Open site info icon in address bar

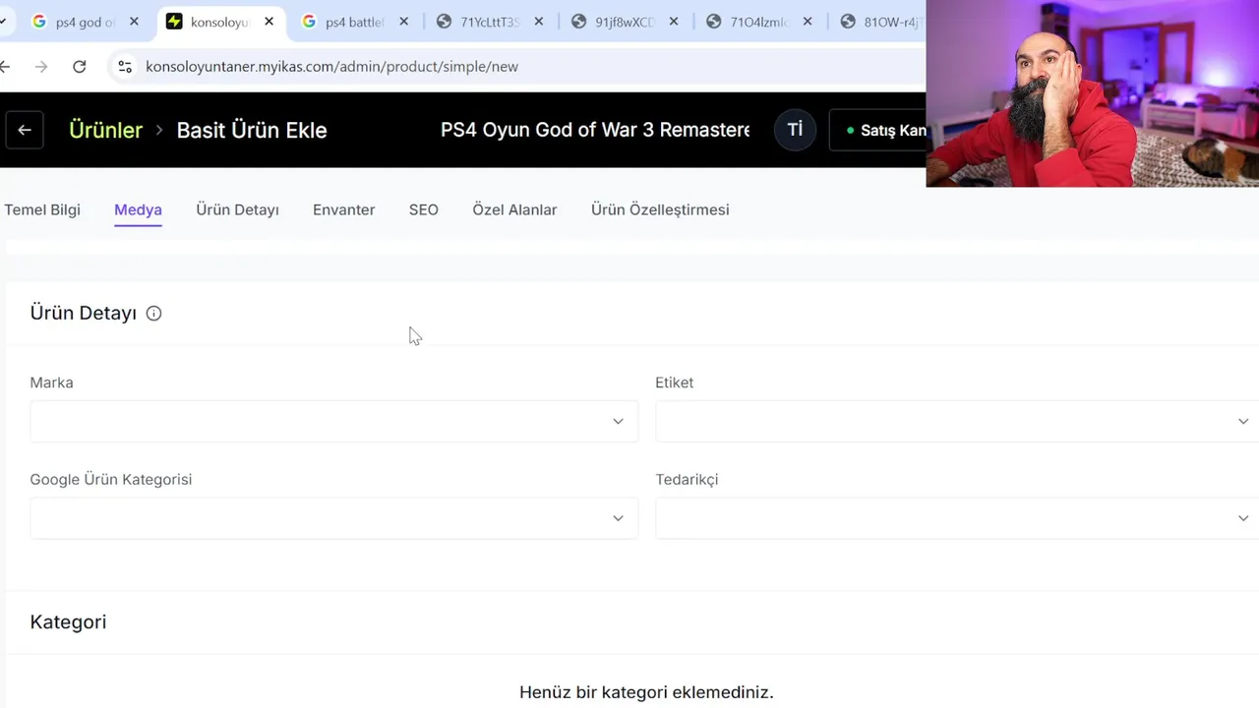pyautogui.click(x=125, y=67)
